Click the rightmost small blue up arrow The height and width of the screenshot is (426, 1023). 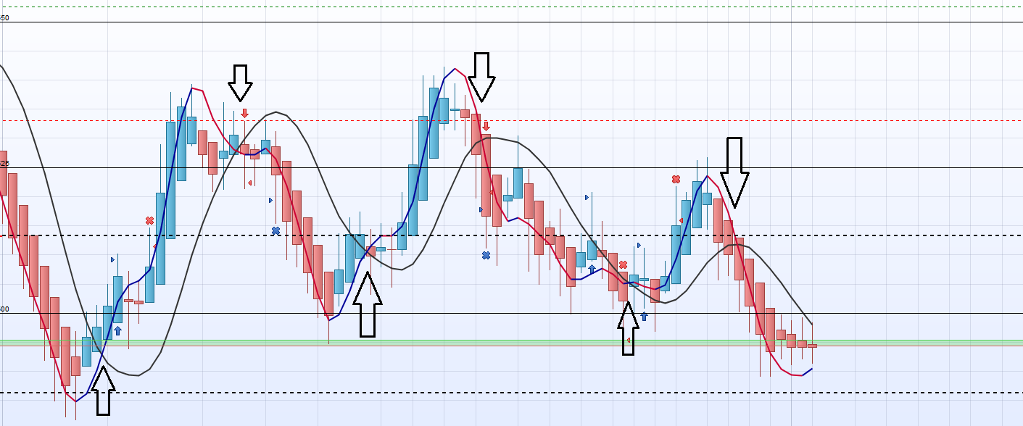(644, 316)
